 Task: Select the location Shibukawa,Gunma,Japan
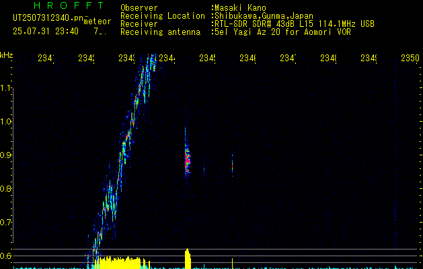(x=264, y=16)
